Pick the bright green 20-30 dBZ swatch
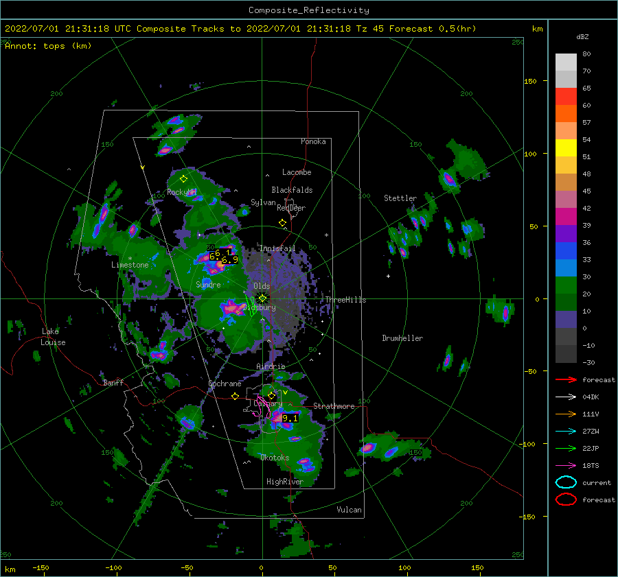Viewport: 618px width, 577px height. tap(566, 285)
